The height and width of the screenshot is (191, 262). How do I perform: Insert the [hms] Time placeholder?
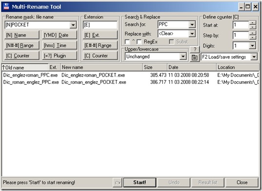click(60, 45)
